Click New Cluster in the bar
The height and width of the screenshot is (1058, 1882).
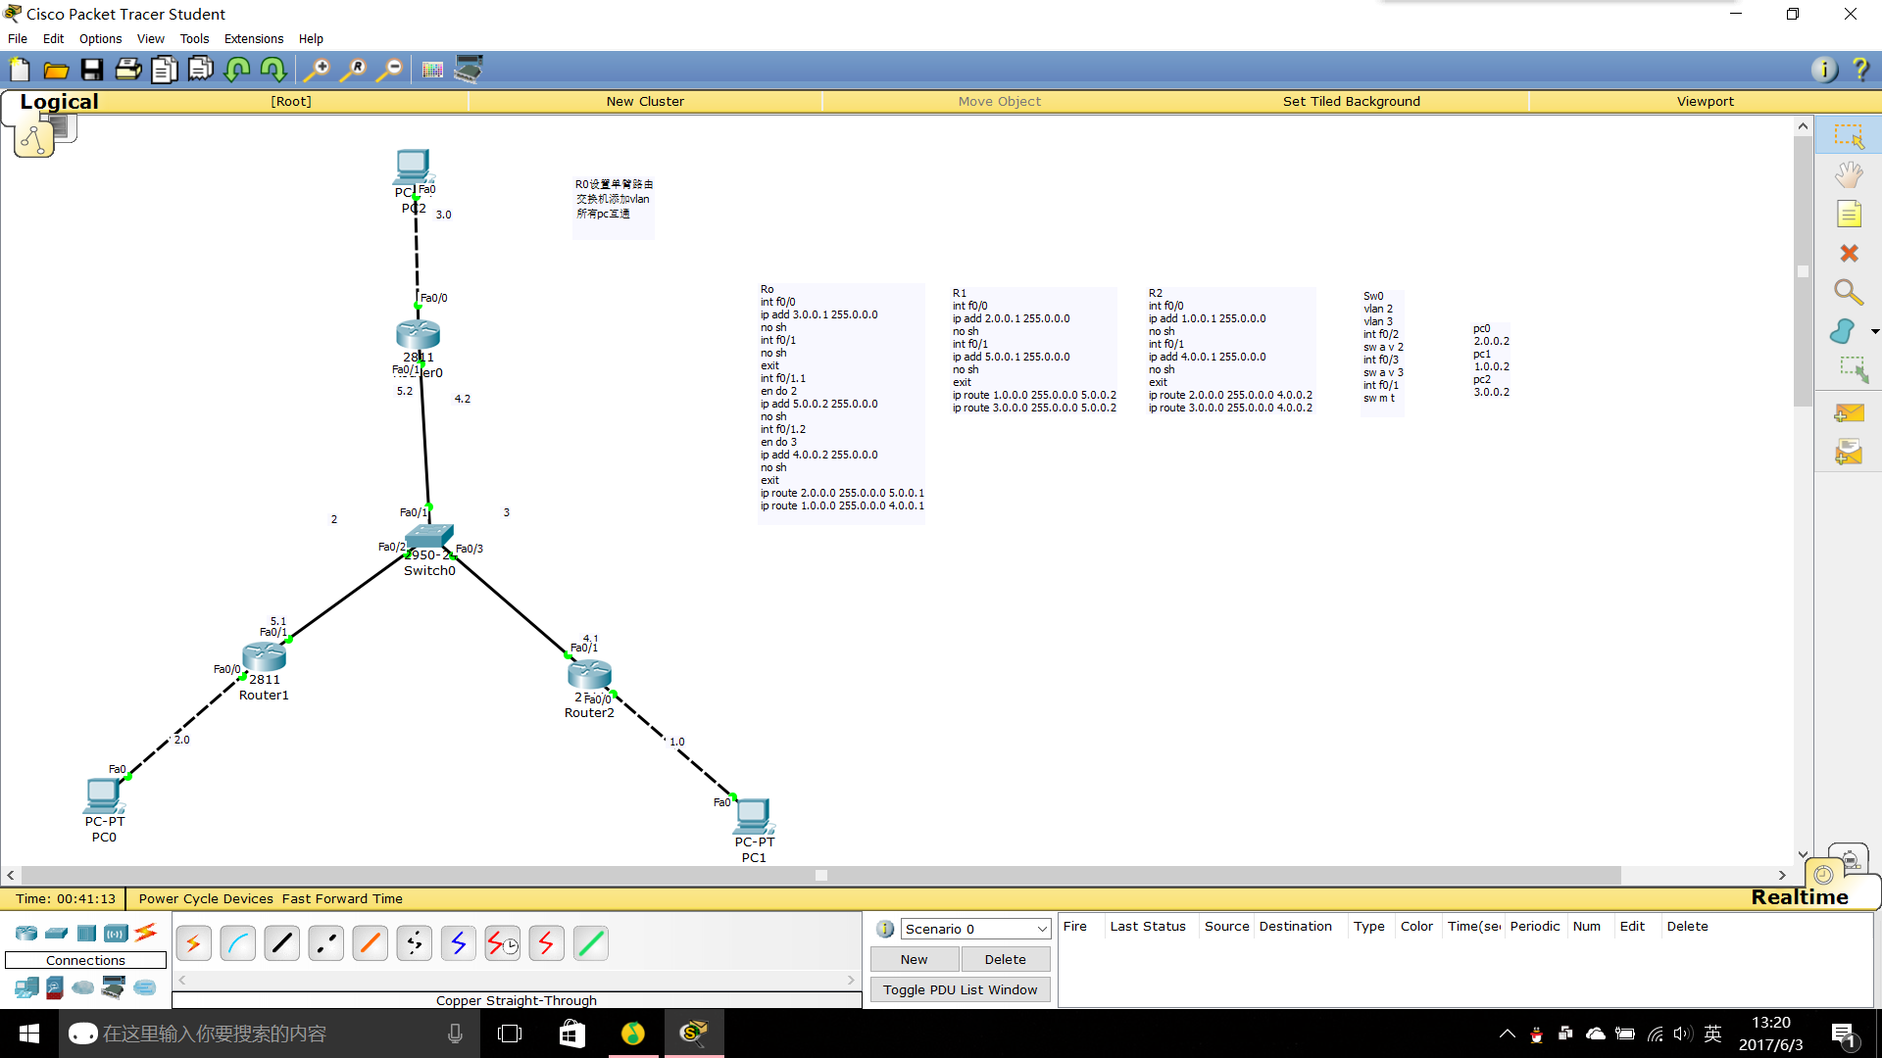[x=645, y=101]
